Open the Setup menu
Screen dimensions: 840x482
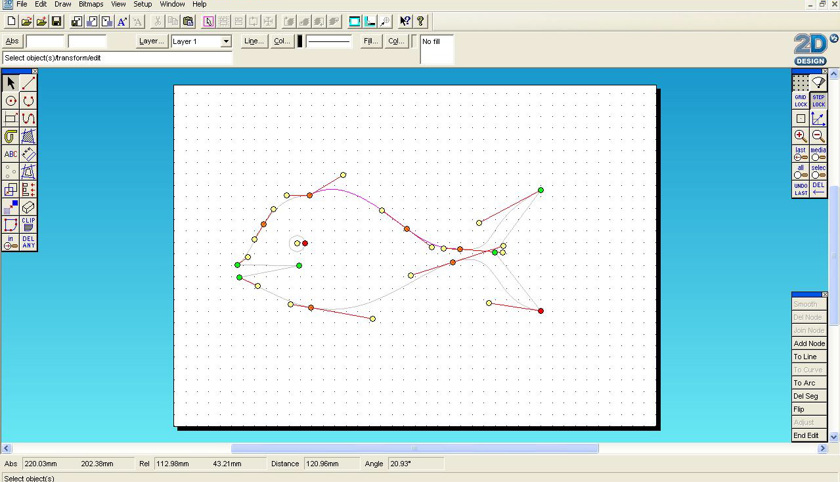[x=143, y=4]
